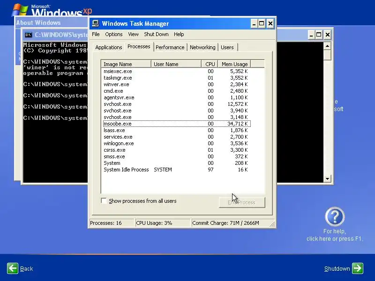Screen dimensions: 375x281
Task: Click the Processes: 16 status bar entry
Action: (x=112, y=223)
